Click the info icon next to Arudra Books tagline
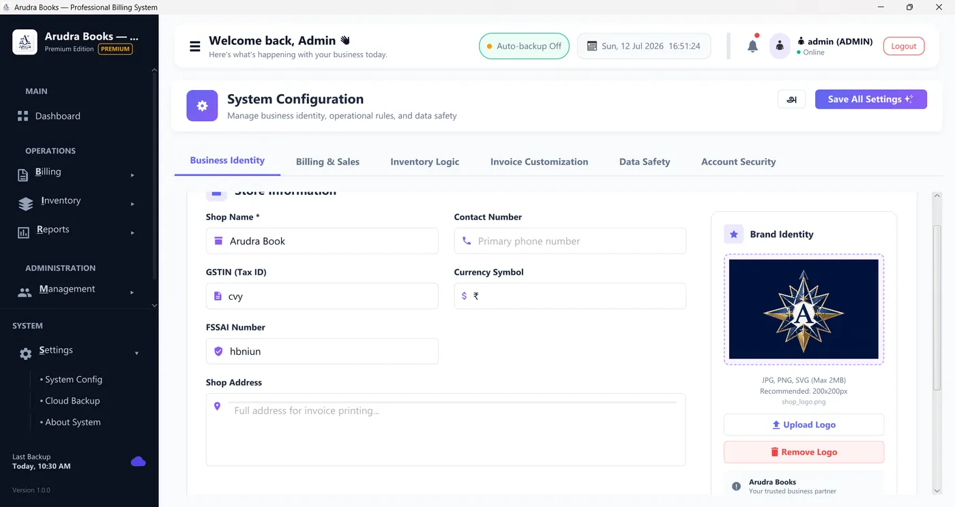The height and width of the screenshot is (507, 955). point(736,486)
